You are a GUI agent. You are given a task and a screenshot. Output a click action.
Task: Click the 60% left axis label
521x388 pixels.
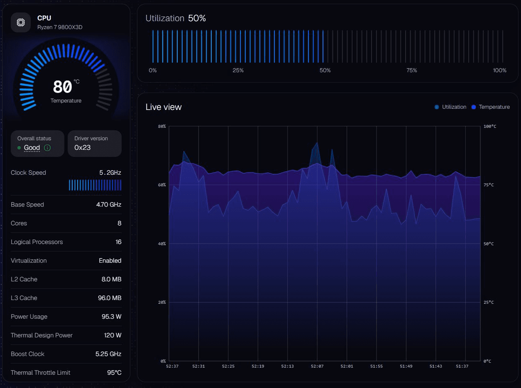click(161, 185)
